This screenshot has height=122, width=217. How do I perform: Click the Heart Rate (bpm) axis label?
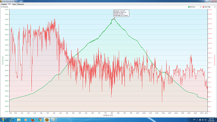tap(215, 60)
